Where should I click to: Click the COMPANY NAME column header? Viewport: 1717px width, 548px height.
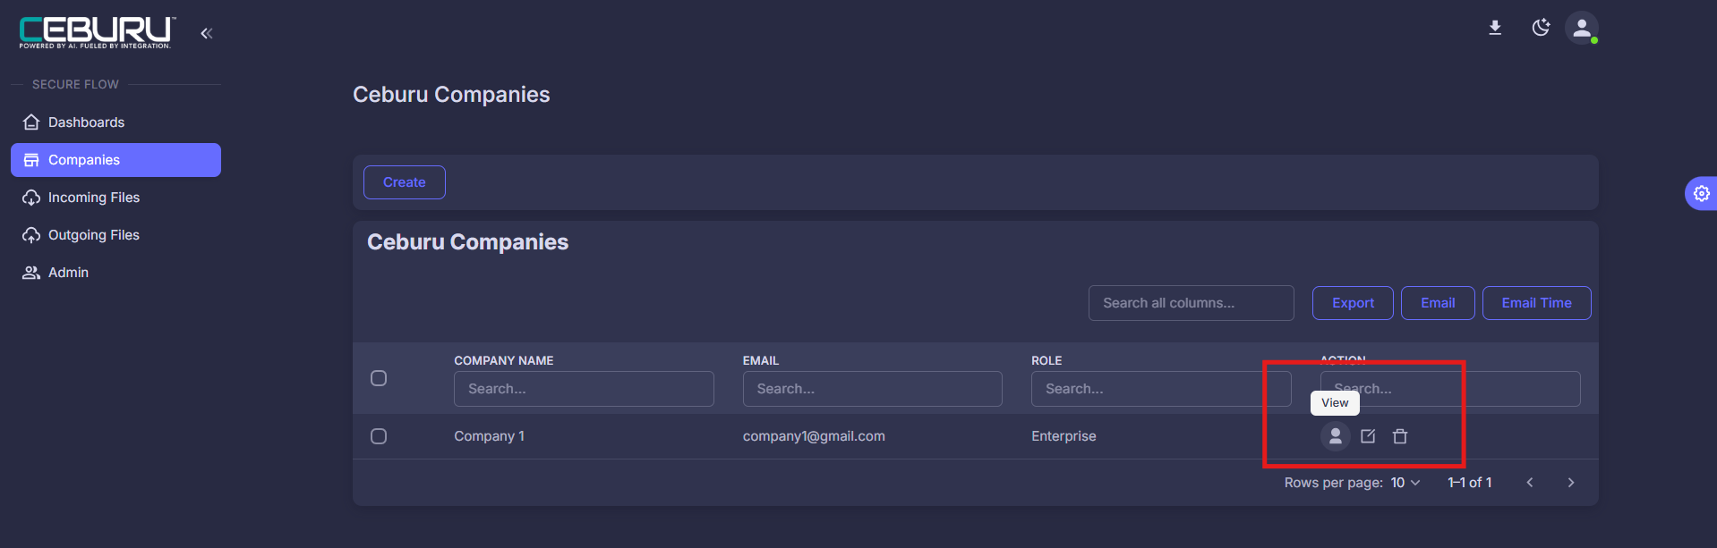pyautogui.click(x=503, y=360)
